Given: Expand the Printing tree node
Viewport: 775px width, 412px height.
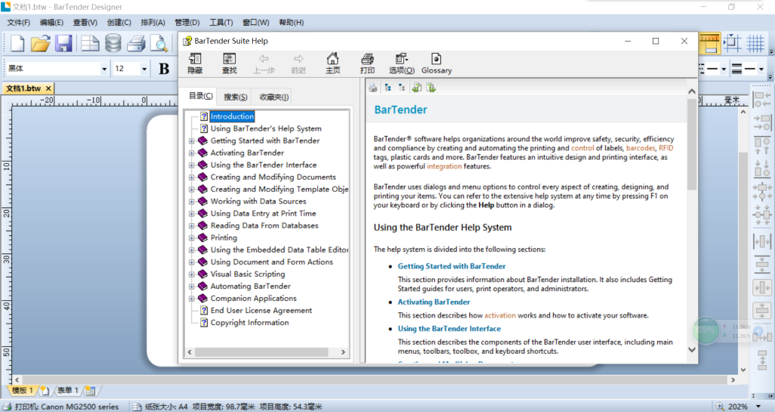Looking at the screenshot, I should [x=192, y=238].
